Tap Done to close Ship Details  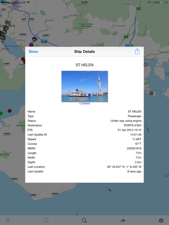(x=33, y=52)
